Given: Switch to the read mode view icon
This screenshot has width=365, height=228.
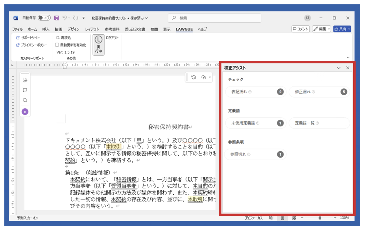Looking at the screenshot, I should click(271, 218).
